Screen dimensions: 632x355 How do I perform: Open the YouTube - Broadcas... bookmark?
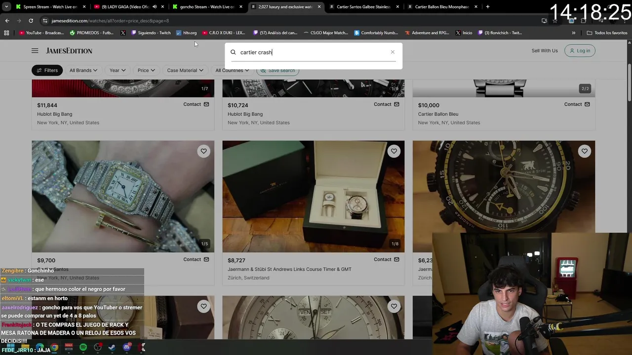(x=41, y=33)
